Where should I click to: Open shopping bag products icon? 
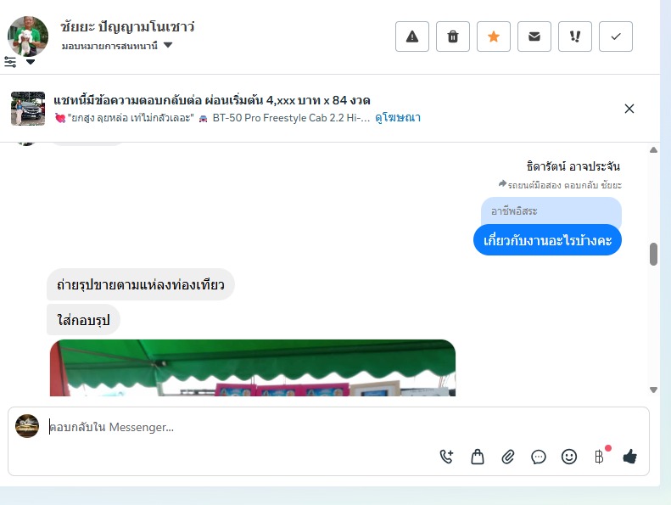click(477, 457)
